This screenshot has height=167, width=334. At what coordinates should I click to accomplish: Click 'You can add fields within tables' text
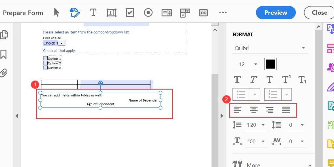click(72, 95)
